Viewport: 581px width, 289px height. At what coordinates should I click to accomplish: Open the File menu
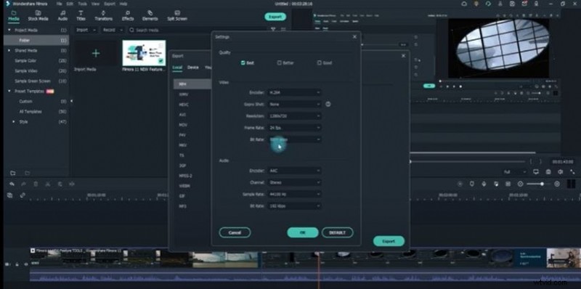click(x=60, y=4)
